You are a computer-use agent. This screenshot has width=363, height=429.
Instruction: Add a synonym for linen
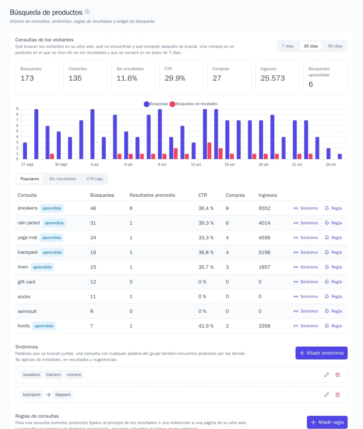point(306,267)
